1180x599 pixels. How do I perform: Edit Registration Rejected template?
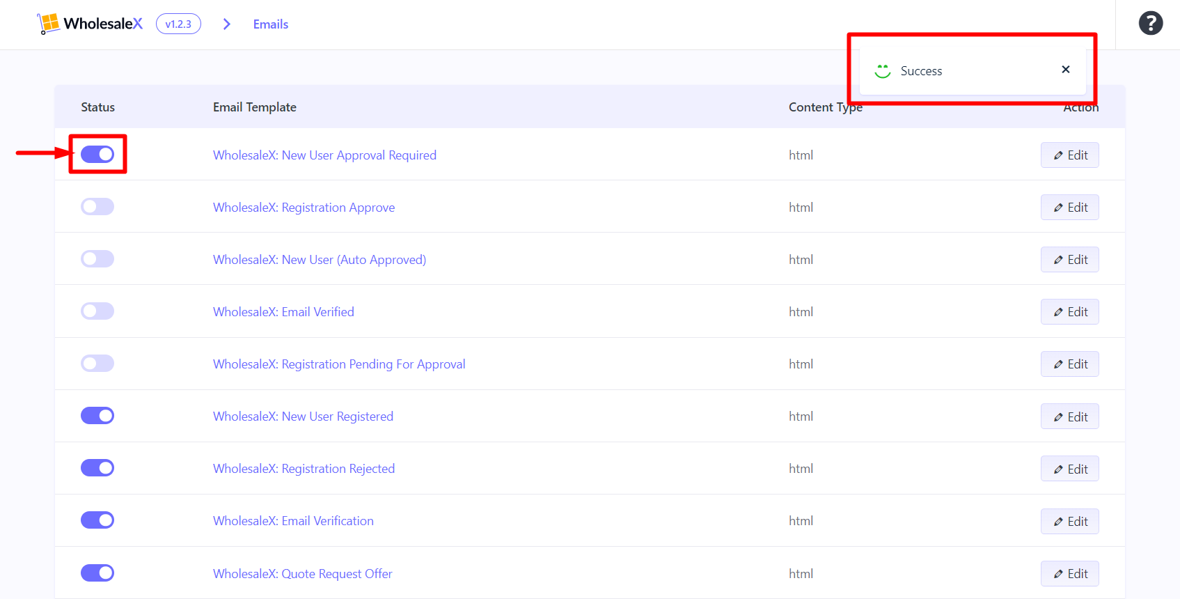[1070, 469]
